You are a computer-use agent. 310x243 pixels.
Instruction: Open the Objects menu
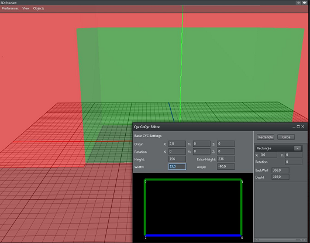click(x=39, y=8)
